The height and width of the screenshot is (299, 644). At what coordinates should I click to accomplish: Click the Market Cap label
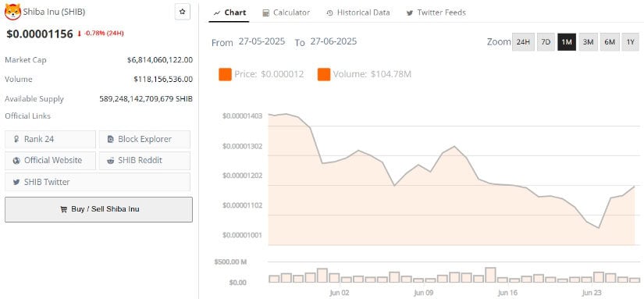pos(26,60)
